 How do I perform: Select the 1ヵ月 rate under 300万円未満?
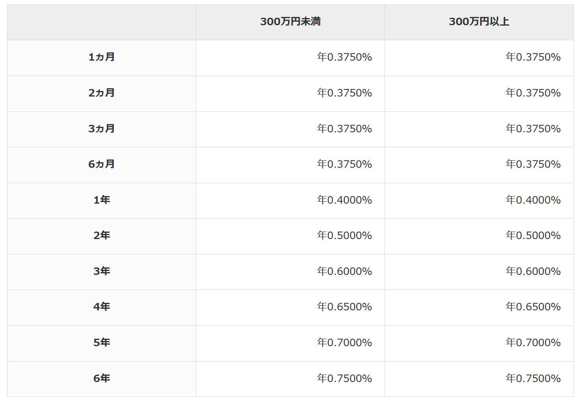pyautogui.click(x=344, y=57)
